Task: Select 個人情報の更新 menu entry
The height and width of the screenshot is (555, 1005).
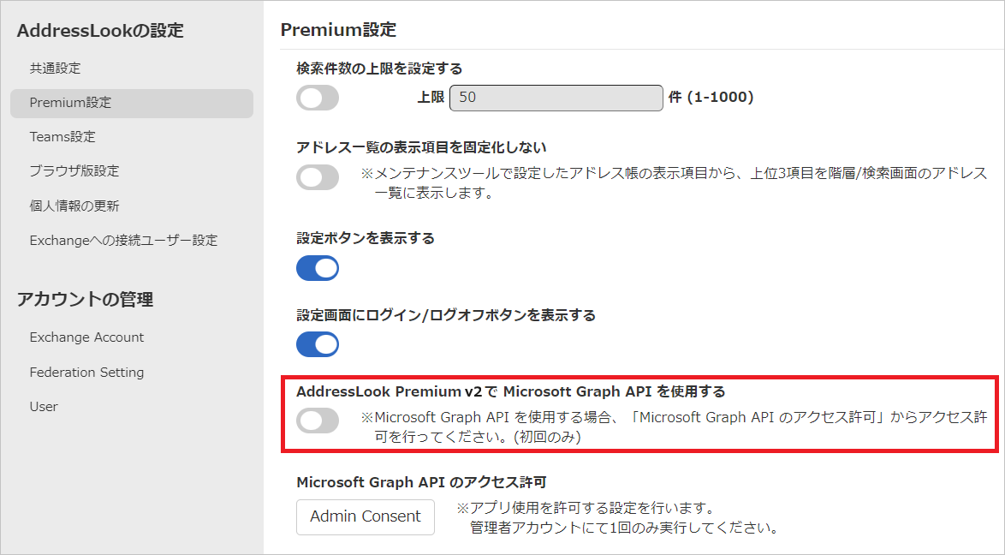Action: pos(74,206)
